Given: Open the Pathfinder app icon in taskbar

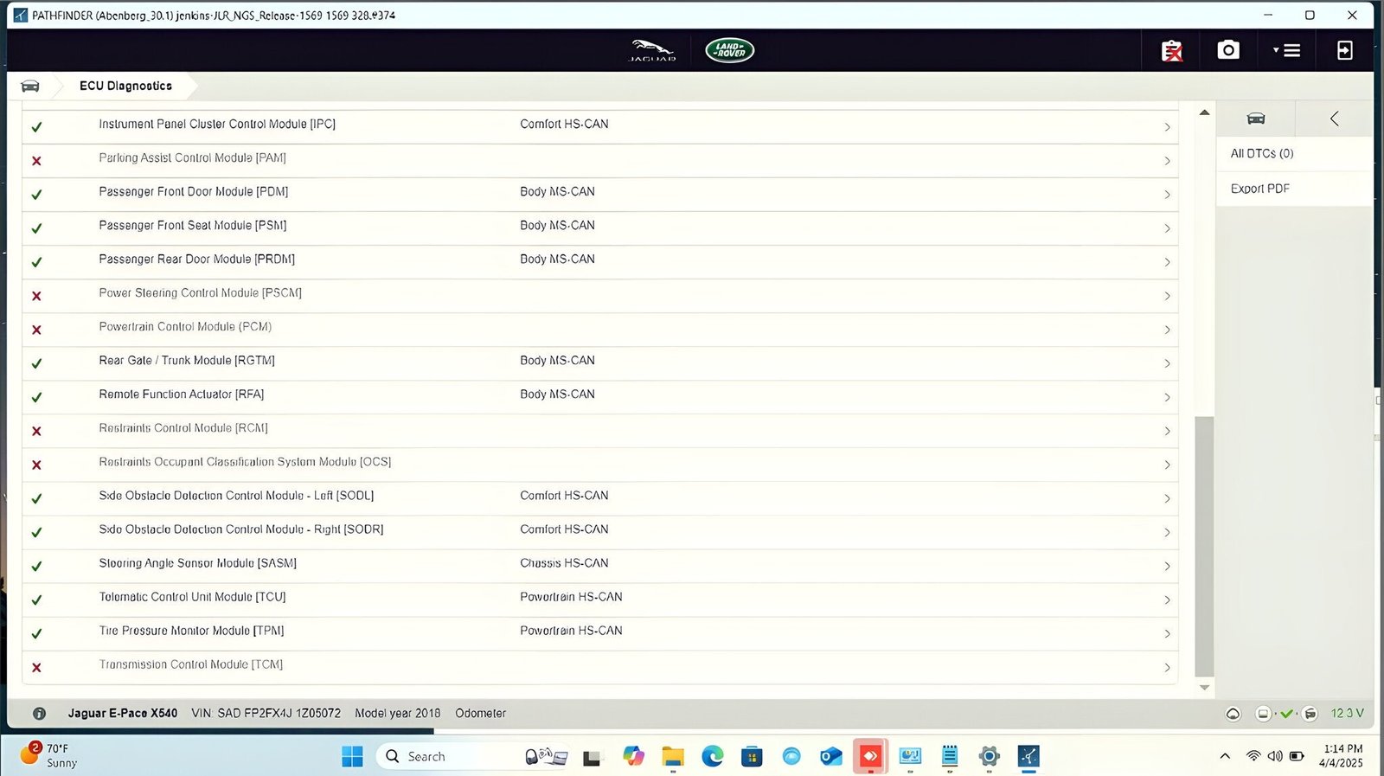Looking at the screenshot, I should (1028, 757).
